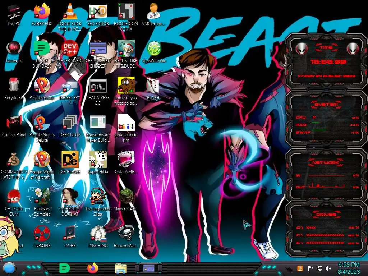Click left alien head on TIME gadget
This screenshot has width=368, height=276.
pyautogui.click(x=302, y=49)
